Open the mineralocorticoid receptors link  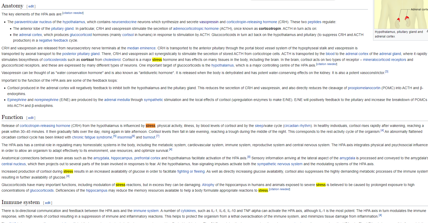tap(385, 60)
